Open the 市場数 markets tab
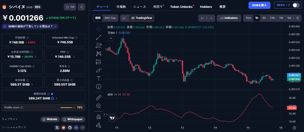 click(121, 7)
